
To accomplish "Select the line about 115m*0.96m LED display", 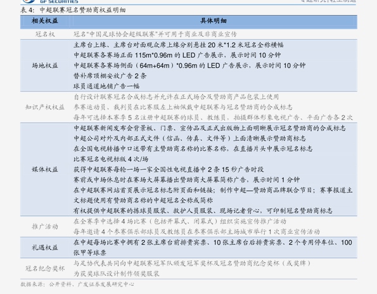I will tap(177, 55).
